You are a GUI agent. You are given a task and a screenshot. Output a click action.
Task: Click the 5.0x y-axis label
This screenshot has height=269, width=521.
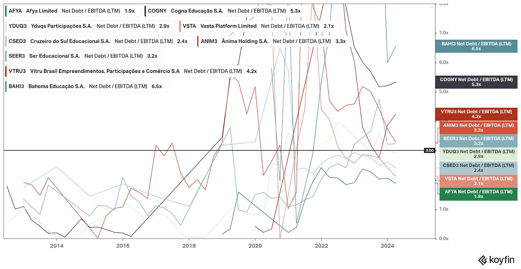tap(443, 91)
